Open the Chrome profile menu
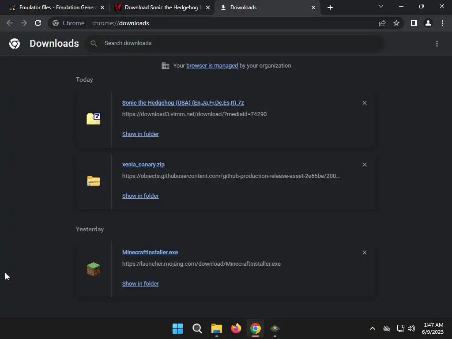Image resolution: width=452 pixels, height=339 pixels. click(428, 23)
